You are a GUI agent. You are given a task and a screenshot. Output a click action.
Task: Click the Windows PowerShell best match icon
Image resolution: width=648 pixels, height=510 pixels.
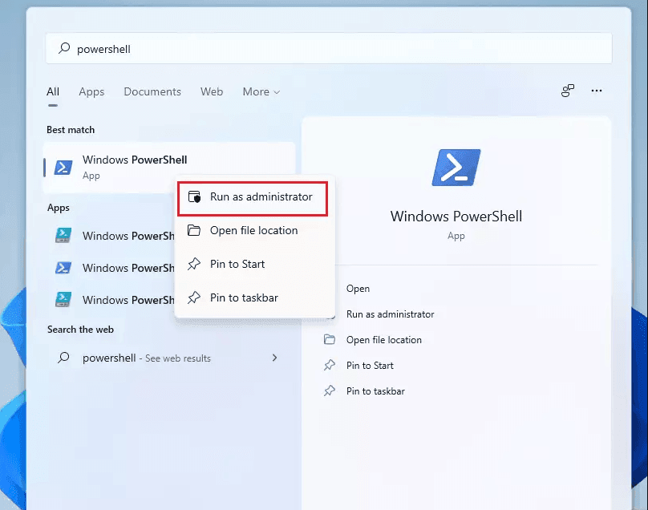click(63, 168)
